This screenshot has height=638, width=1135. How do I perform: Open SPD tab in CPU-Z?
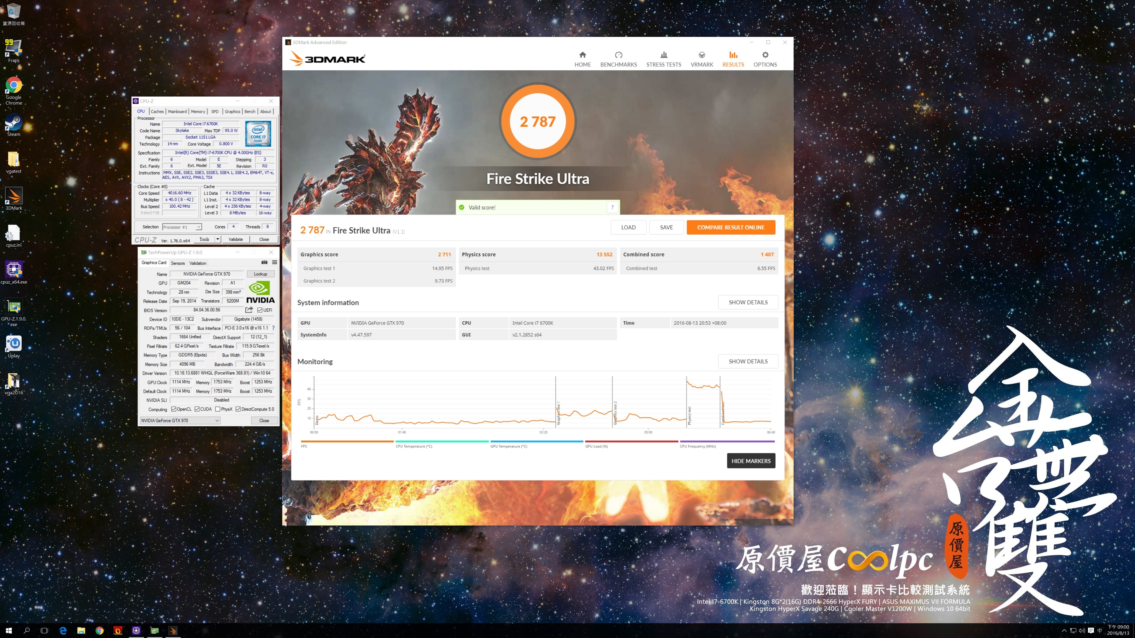pyautogui.click(x=215, y=111)
